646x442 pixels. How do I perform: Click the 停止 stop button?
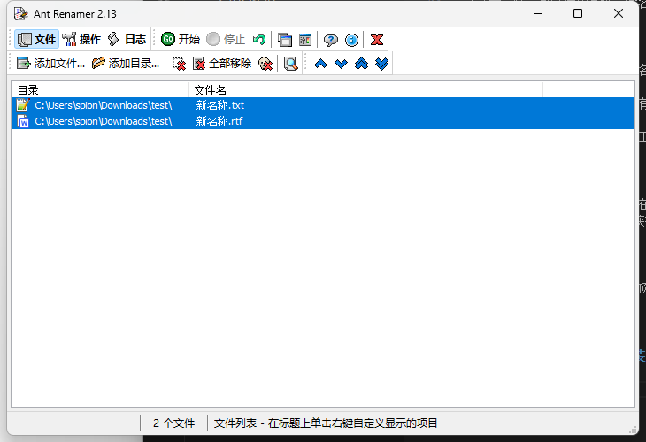226,39
